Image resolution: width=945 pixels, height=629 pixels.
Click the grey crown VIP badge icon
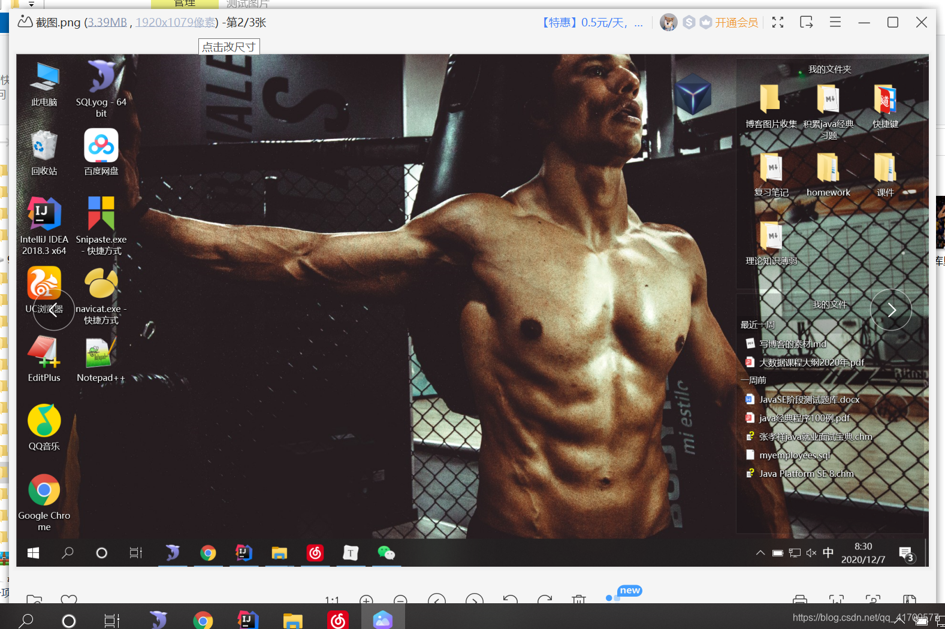pos(706,23)
